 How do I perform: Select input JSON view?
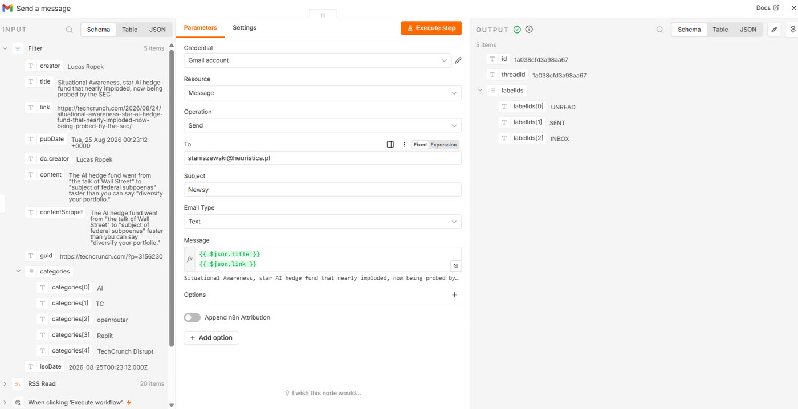158,30
